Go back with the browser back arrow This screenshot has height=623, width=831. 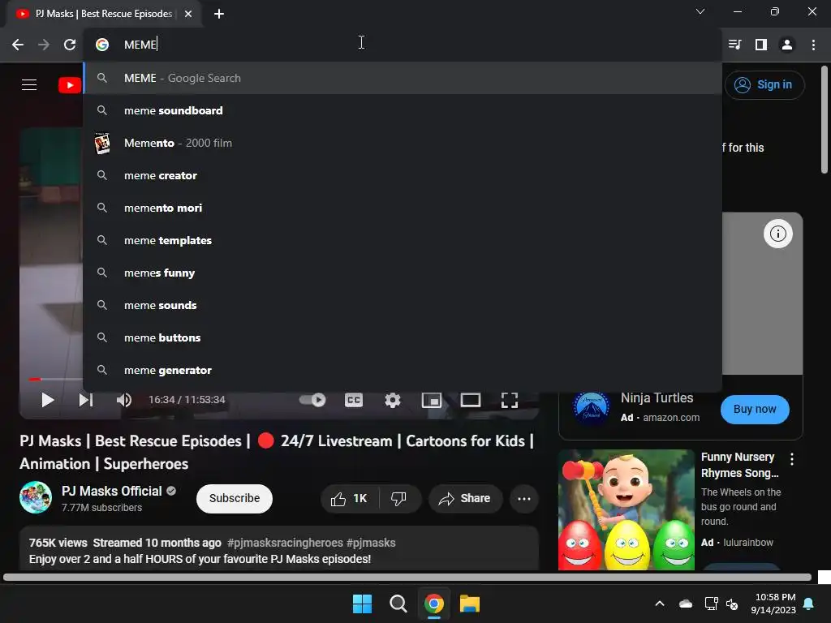pos(18,45)
